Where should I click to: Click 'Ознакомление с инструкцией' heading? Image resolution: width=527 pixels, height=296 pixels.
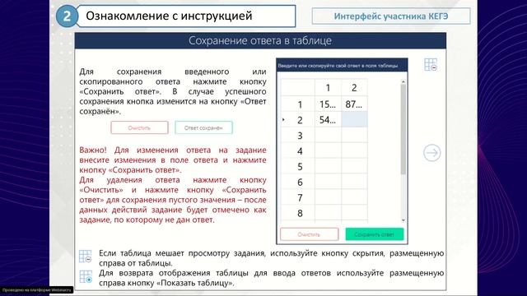tap(169, 16)
